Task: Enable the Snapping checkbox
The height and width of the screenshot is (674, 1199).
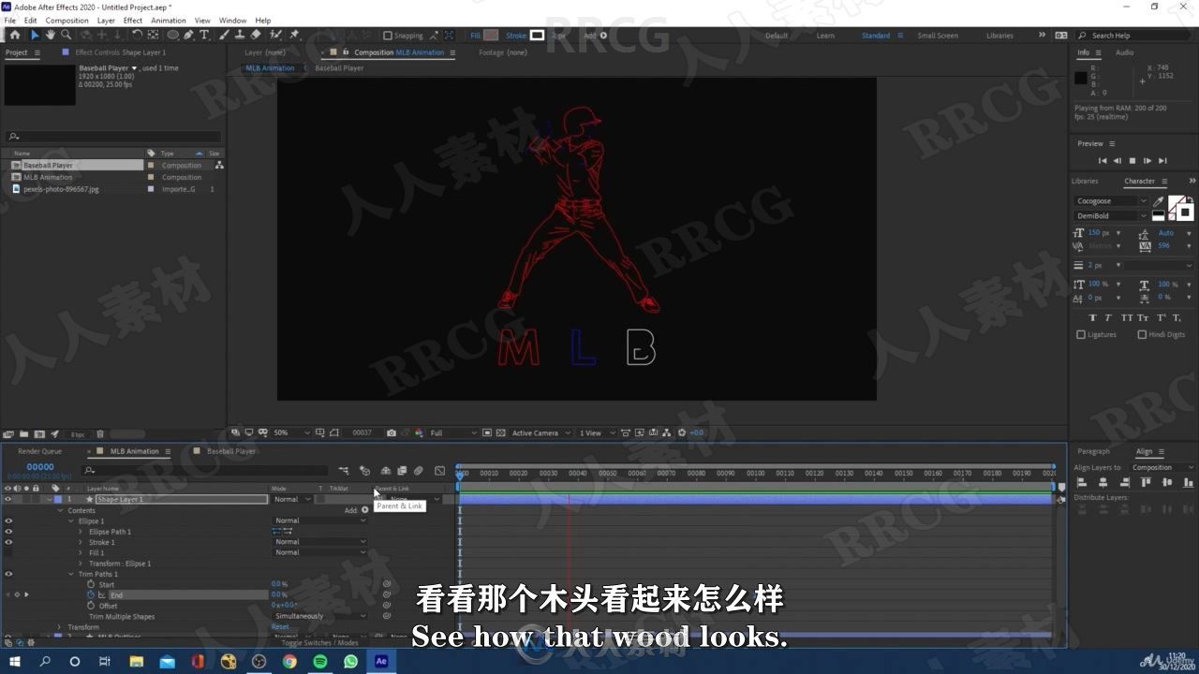Action: [389, 36]
